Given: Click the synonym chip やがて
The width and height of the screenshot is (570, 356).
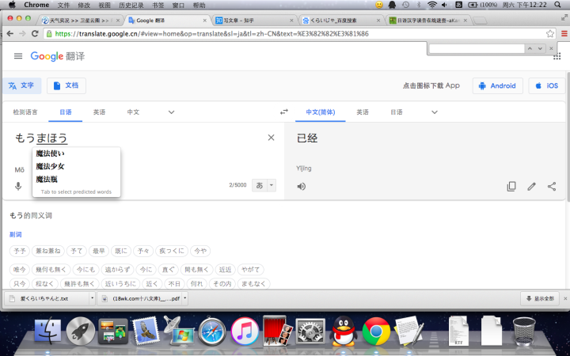Looking at the screenshot, I should pyautogui.click(x=250, y=270).
